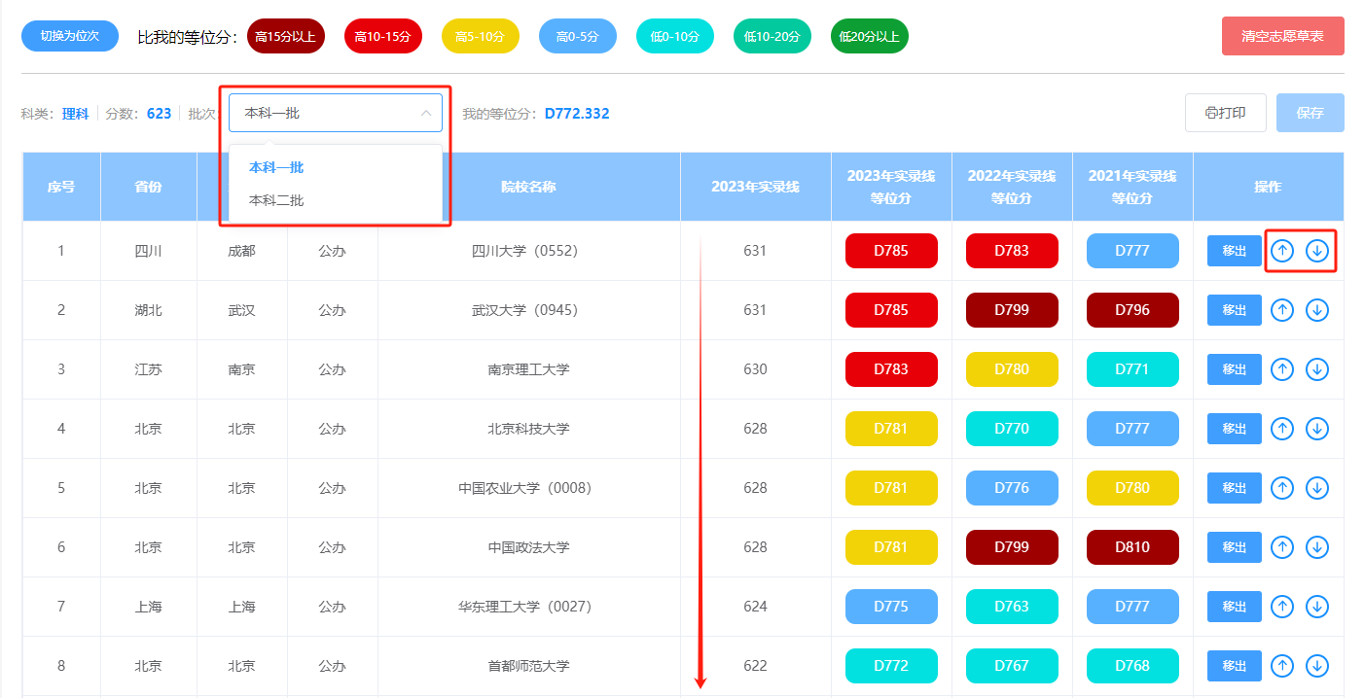Move 武汉大学 row down
Image resolution: width=1364 pixels, height=698 pixels.
1317,310
